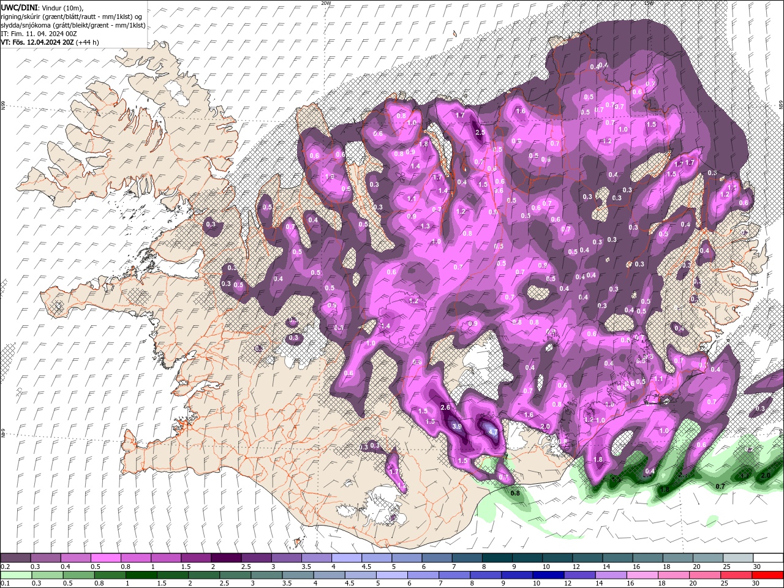
Task: Select the 'slydda/snjókoma (grátt/bleikt/grænt - mm/1klst)' header line
Action: pos(73,25)
